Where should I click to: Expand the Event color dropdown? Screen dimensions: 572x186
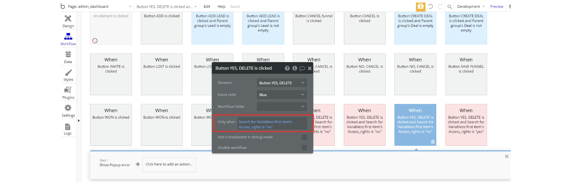click(282, 95)
